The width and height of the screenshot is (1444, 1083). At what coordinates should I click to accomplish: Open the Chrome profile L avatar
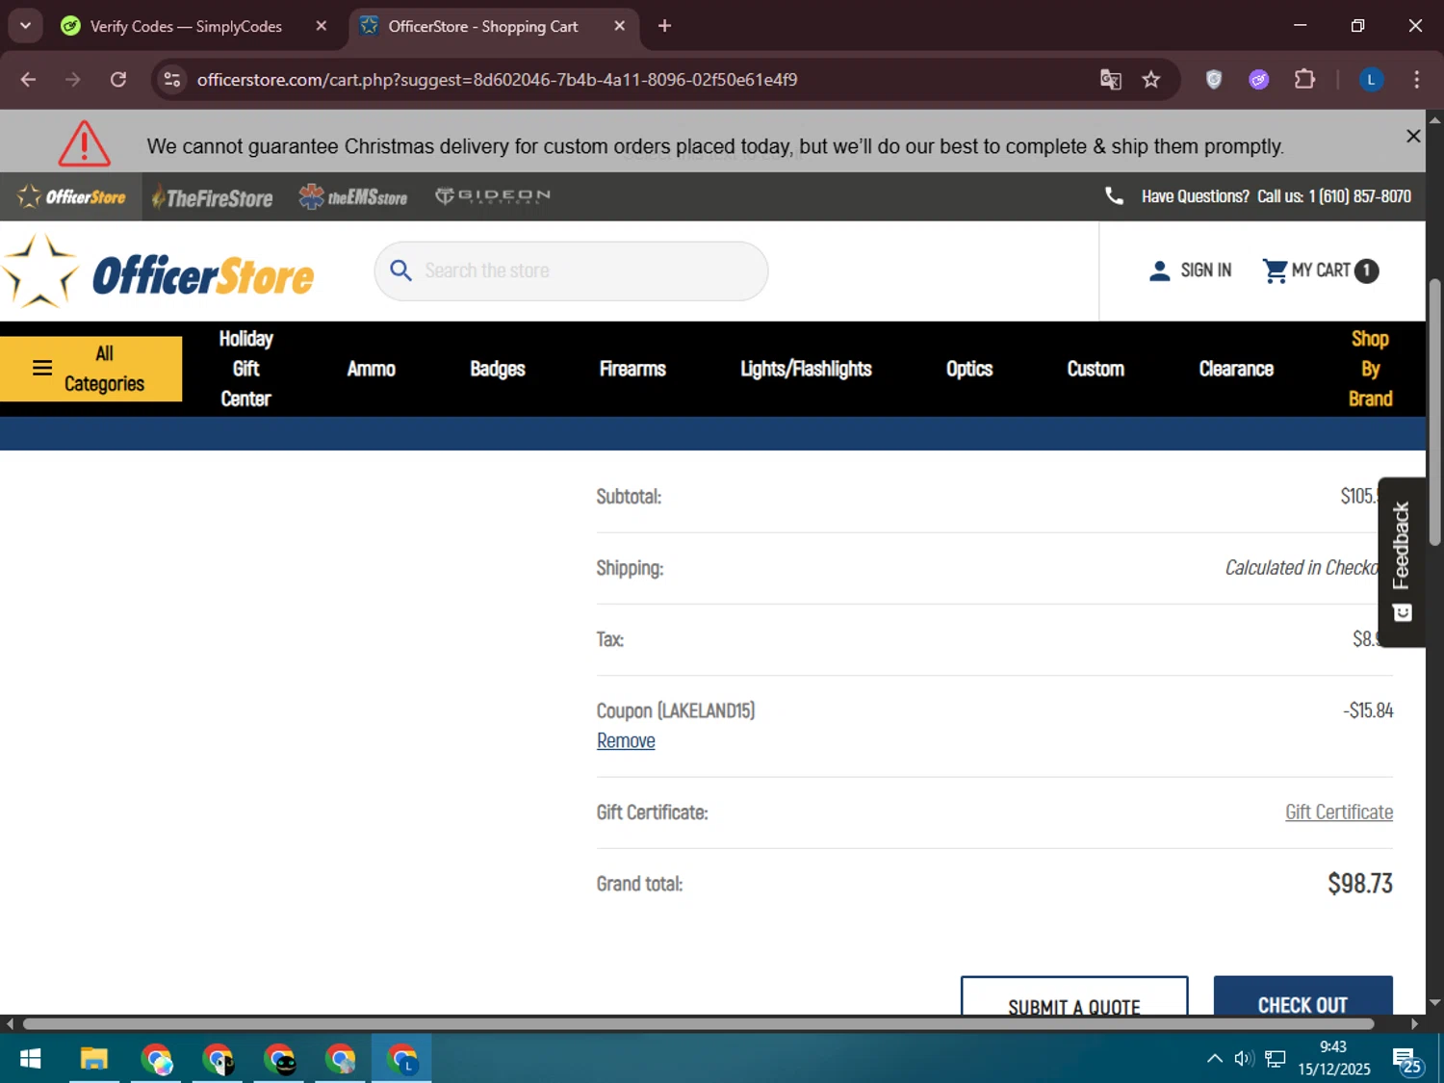(x=1372, y=80)
